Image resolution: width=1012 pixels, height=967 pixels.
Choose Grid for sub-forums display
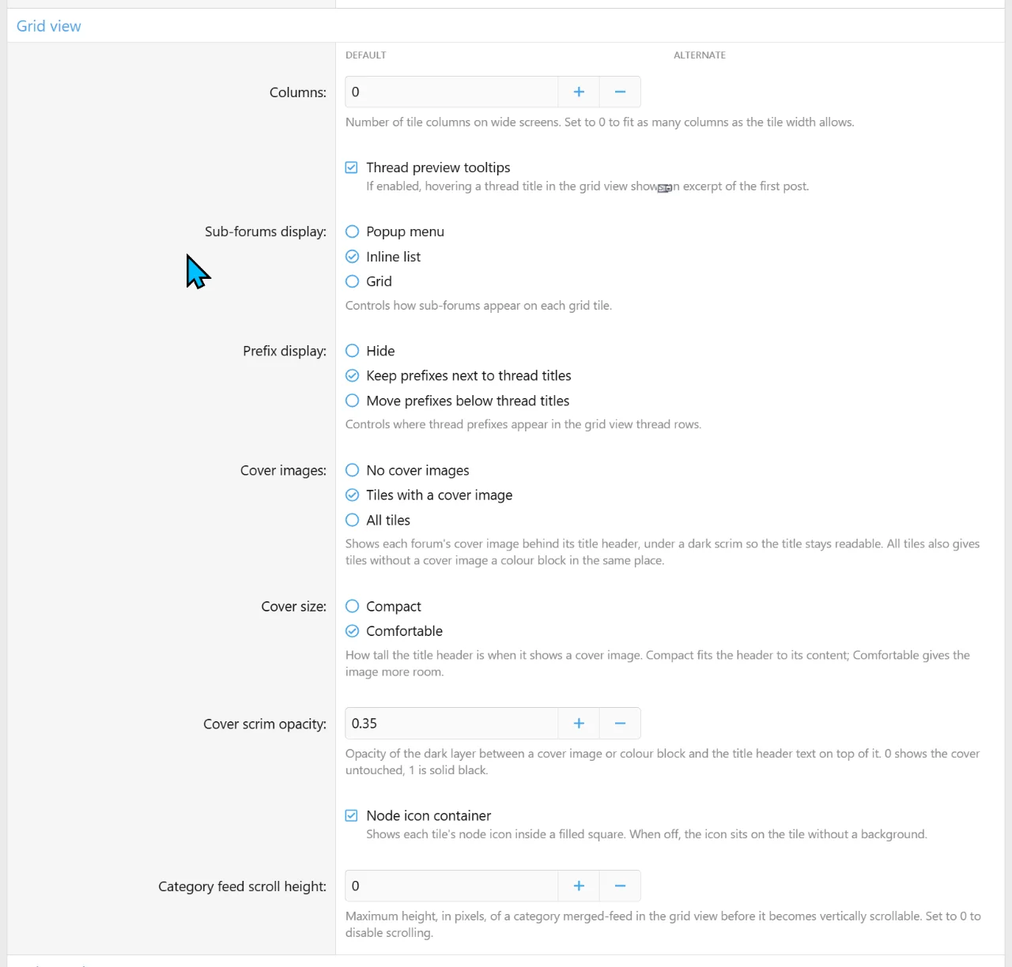pos(353,281)
